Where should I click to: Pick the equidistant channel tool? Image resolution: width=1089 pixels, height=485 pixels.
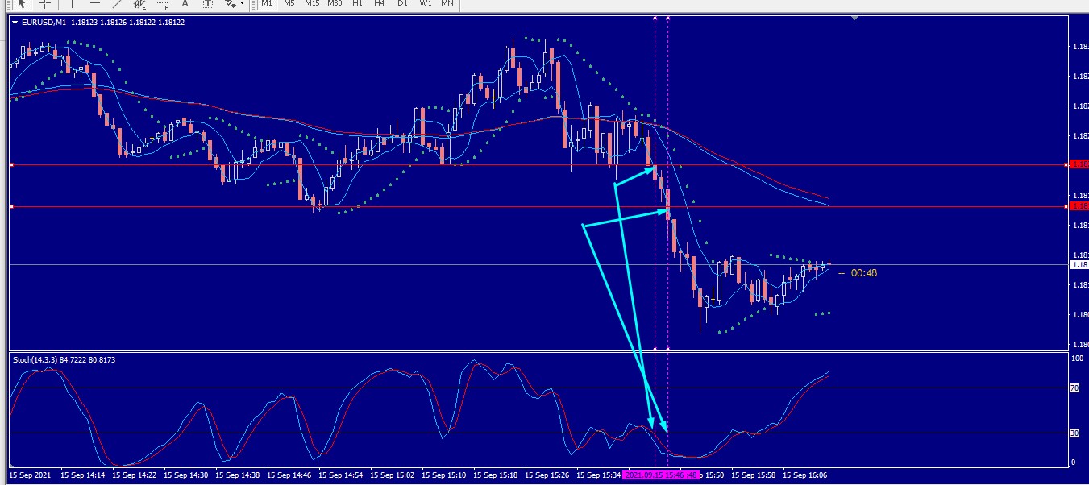pos(139,4)
